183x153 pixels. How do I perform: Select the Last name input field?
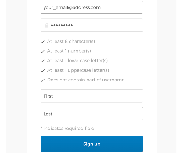(92, 114)
